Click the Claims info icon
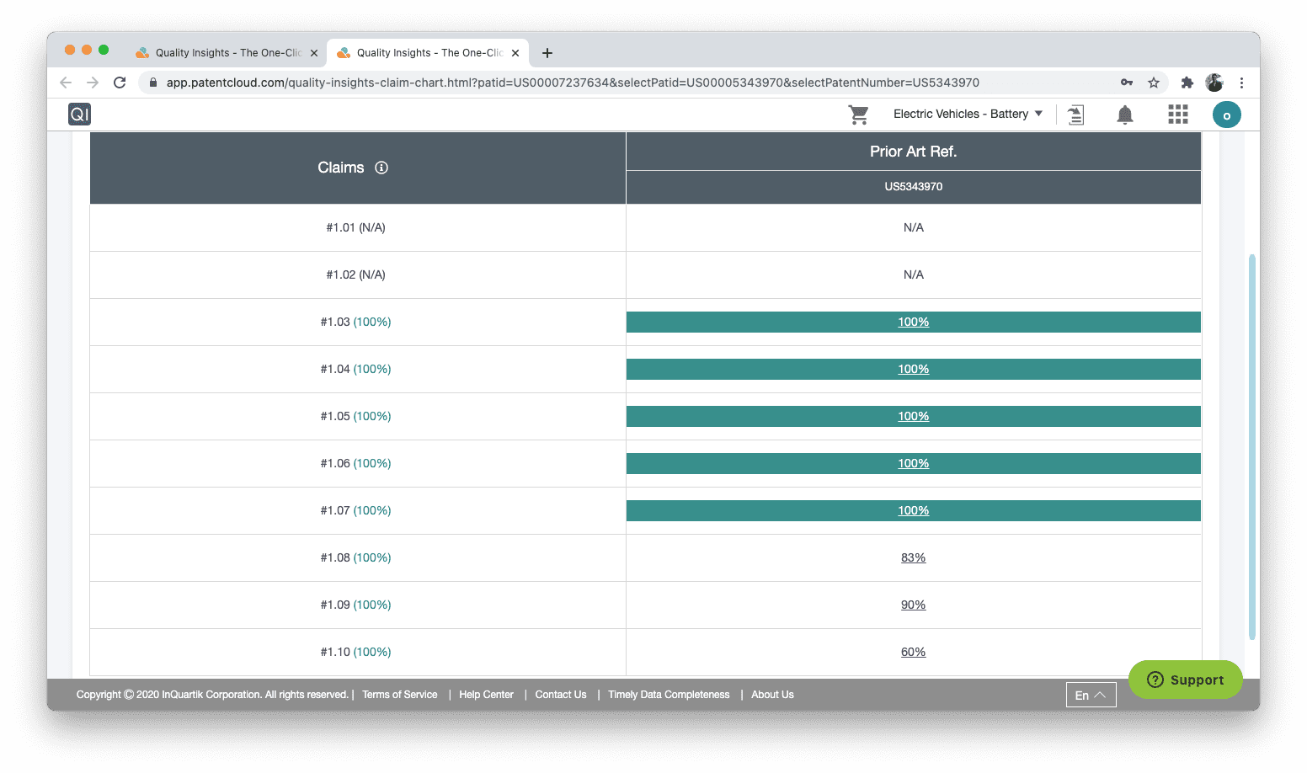 click(x=381, y=168)
